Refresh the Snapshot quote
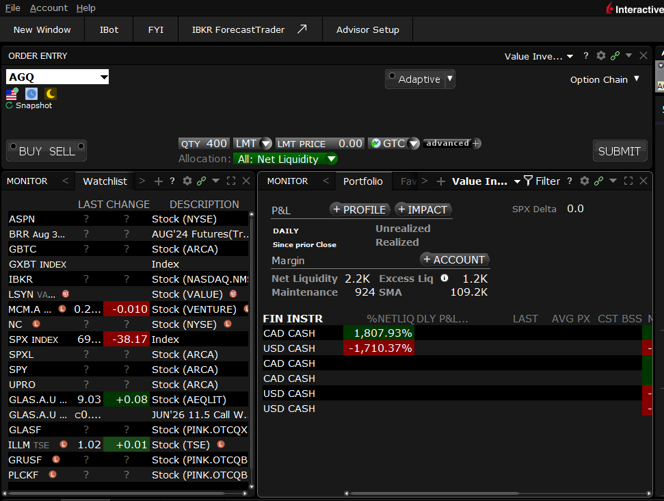664x501 pixels. point(10,105)
